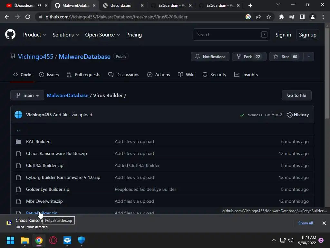This screenshot has width=330, height=248.
Task: Open Chaos Ransomware Builder.zip file
Action: (56, 153)
